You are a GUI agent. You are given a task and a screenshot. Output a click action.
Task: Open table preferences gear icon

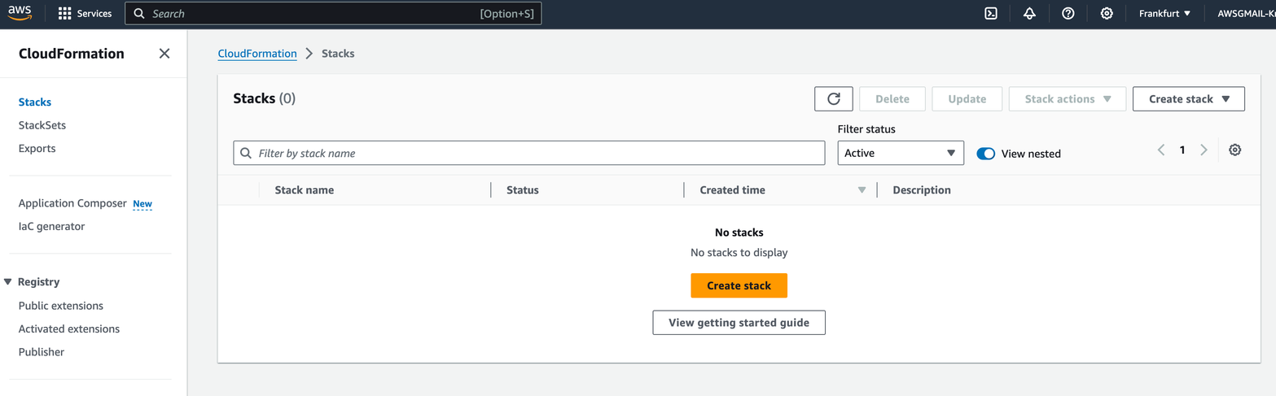[x=1234, y=150]
